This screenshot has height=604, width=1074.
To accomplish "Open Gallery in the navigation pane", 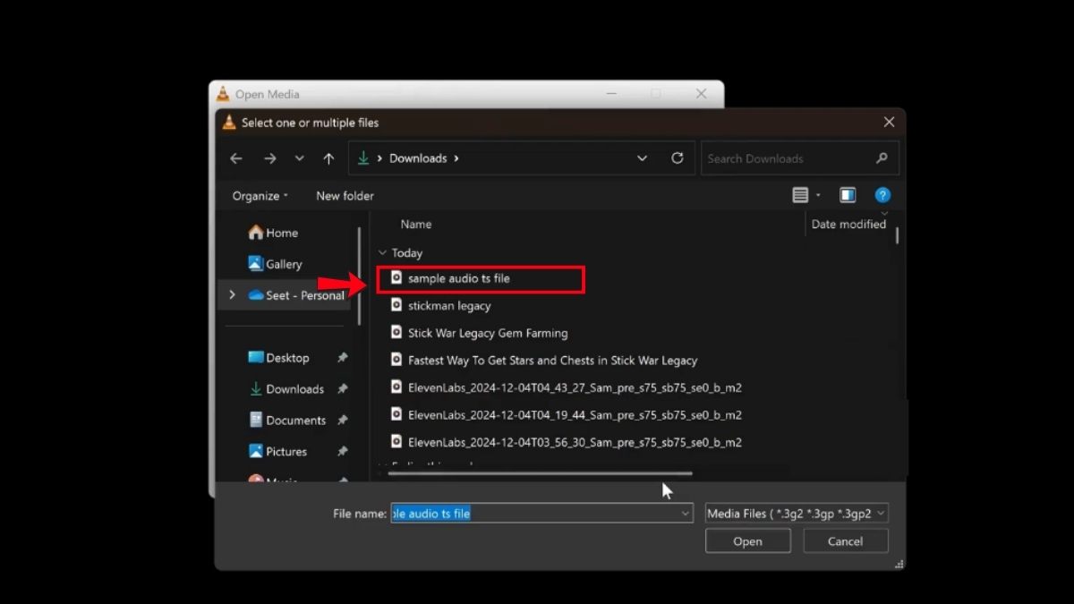I will 276,264.
